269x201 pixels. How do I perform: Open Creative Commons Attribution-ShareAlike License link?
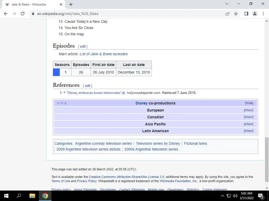click(126, 177)
